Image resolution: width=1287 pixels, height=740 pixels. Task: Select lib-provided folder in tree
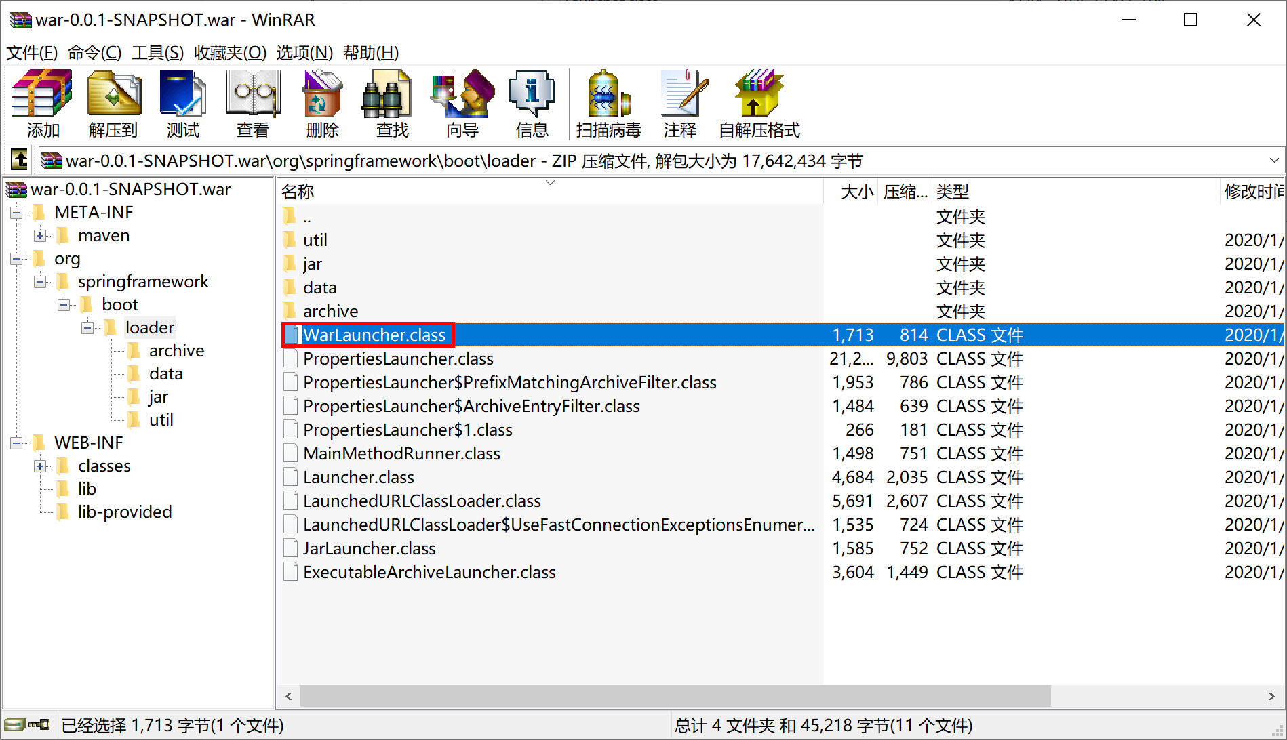click(x=125, y=512)
